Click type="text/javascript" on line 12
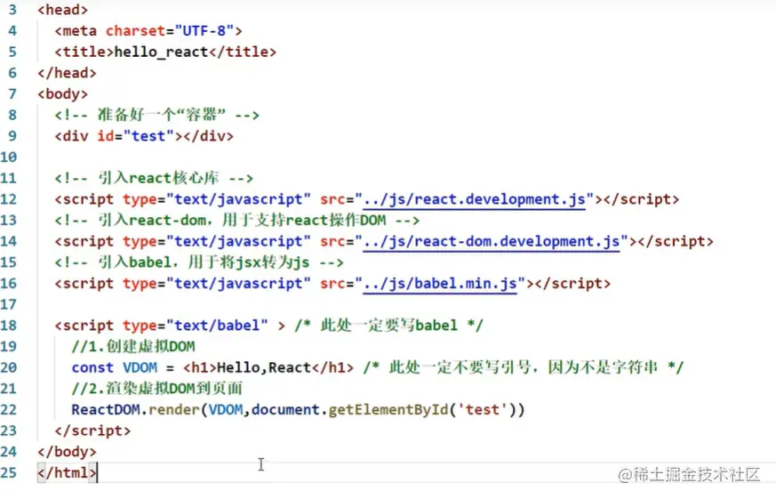This screenshot has width=776, height=499. (217, 199)
